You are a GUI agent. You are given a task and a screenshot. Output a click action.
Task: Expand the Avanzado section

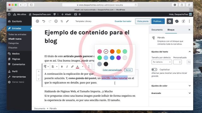[171, 93]
